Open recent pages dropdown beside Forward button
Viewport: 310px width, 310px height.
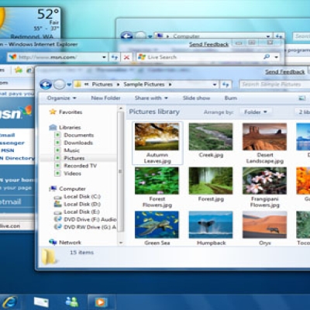[x=69, y=84]
